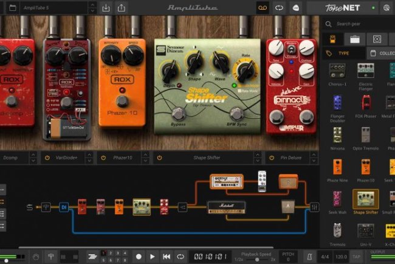
Task: Pick the Phazer10 pedal in gear list
Action: point(365,170)
